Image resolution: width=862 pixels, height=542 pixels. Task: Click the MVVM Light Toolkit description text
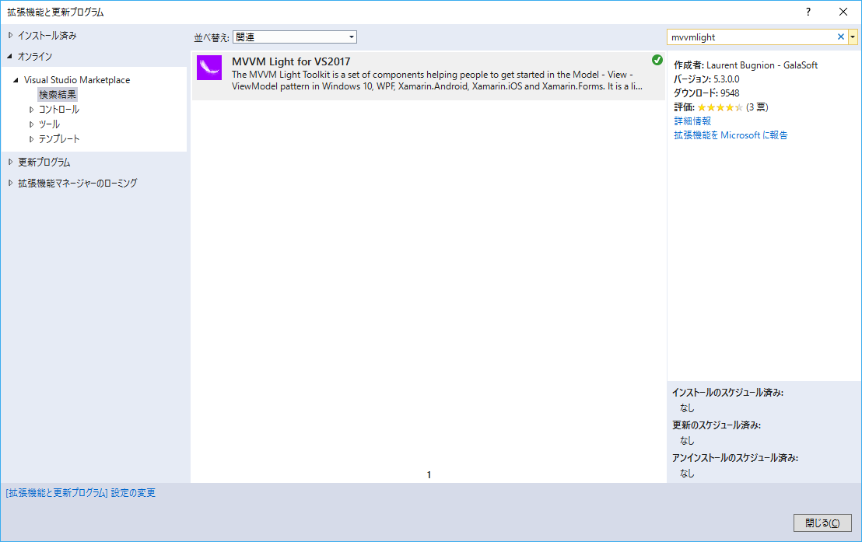(x=437, y=80)
